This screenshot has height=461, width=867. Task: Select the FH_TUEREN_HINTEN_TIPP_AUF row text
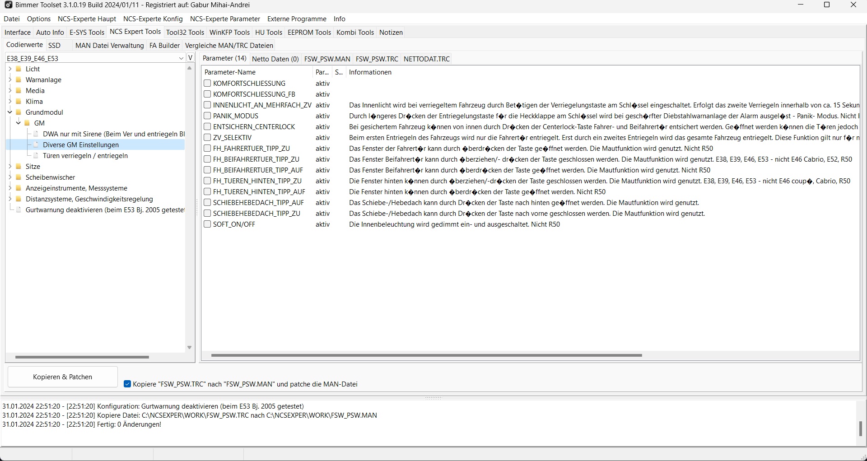259,192
